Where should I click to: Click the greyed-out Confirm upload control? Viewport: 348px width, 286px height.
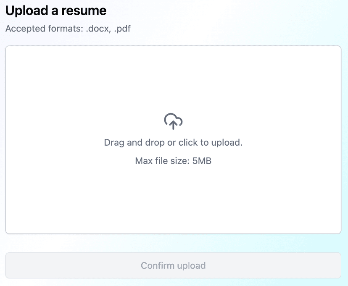tap(173, 265)
